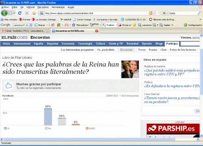Reload the page with the refresh icon
This screenshot has width=203, height=146.
(x=20, y=13)
